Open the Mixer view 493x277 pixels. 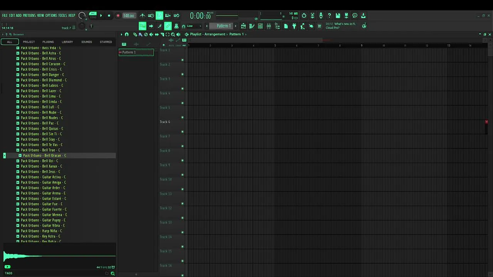[269, 26]
